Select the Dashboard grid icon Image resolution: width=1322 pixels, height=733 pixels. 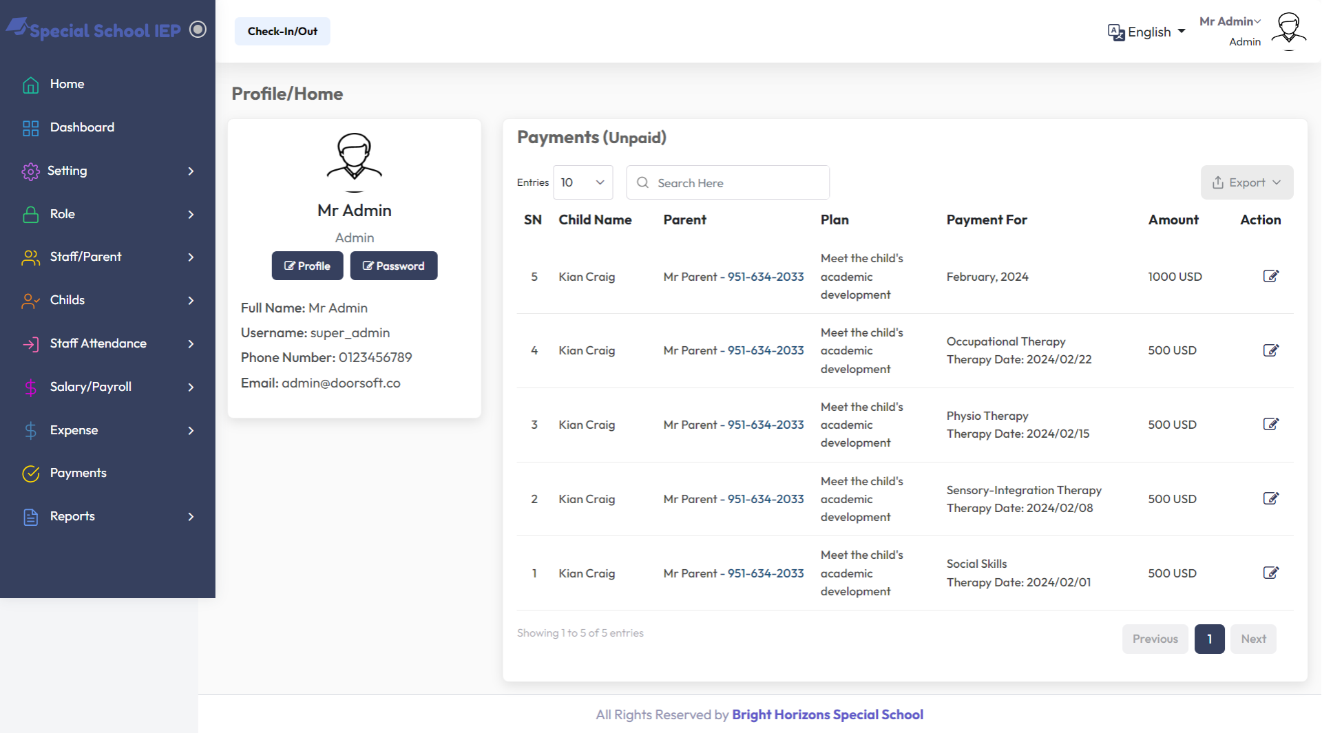(x=30, y=127)
